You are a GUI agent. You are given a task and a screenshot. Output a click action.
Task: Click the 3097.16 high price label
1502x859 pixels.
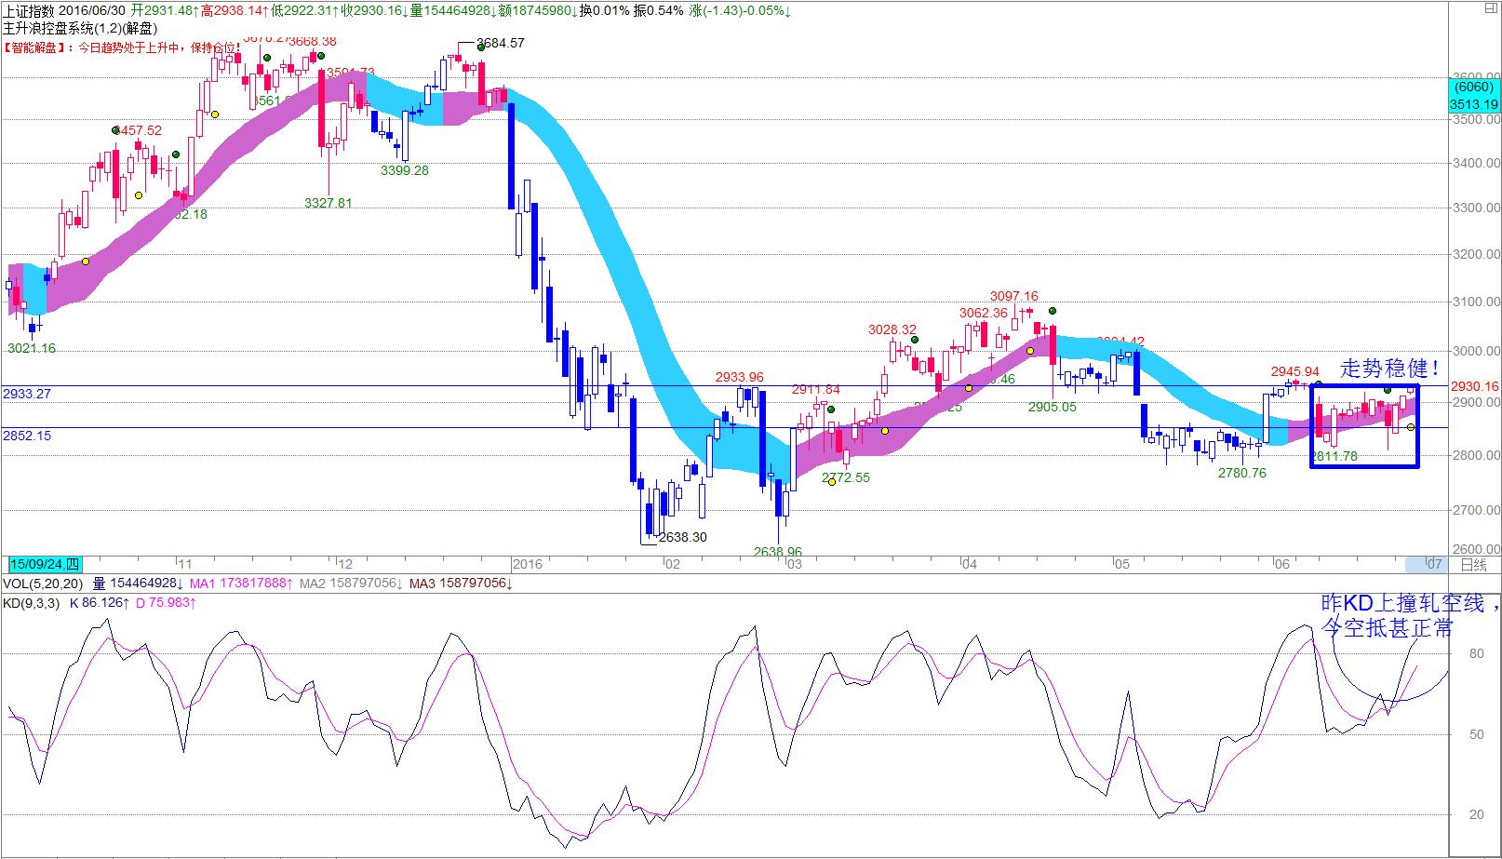pyautogui.click(x=1014, y=297)
